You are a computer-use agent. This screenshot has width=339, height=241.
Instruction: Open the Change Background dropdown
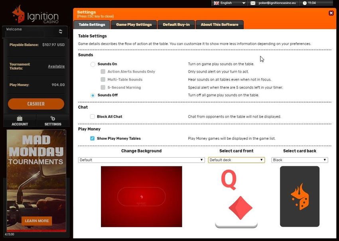click(x=142, y=160)
